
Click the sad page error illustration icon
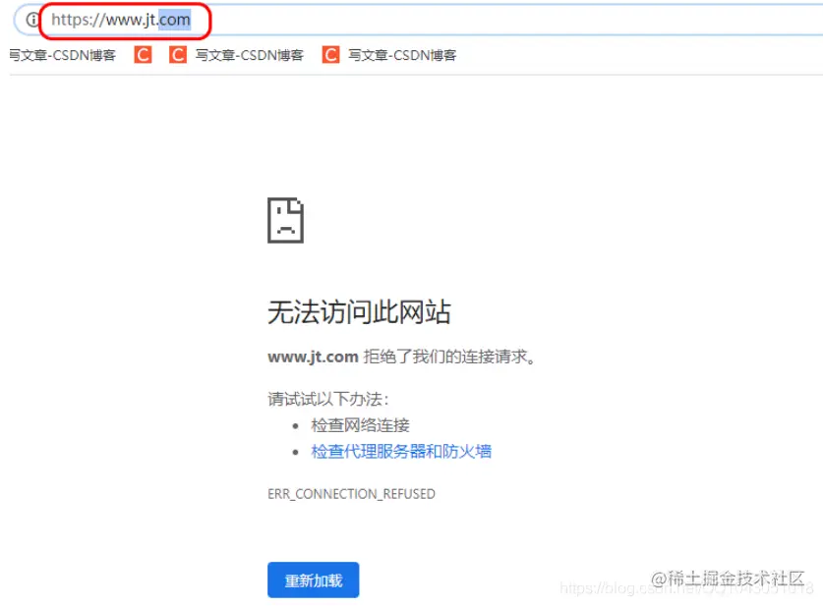pyautogui.click(x=286, y=220)
